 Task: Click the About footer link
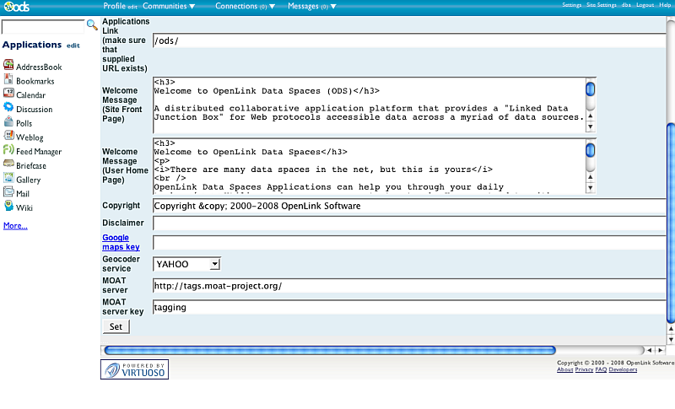click(x=564, y=369)
